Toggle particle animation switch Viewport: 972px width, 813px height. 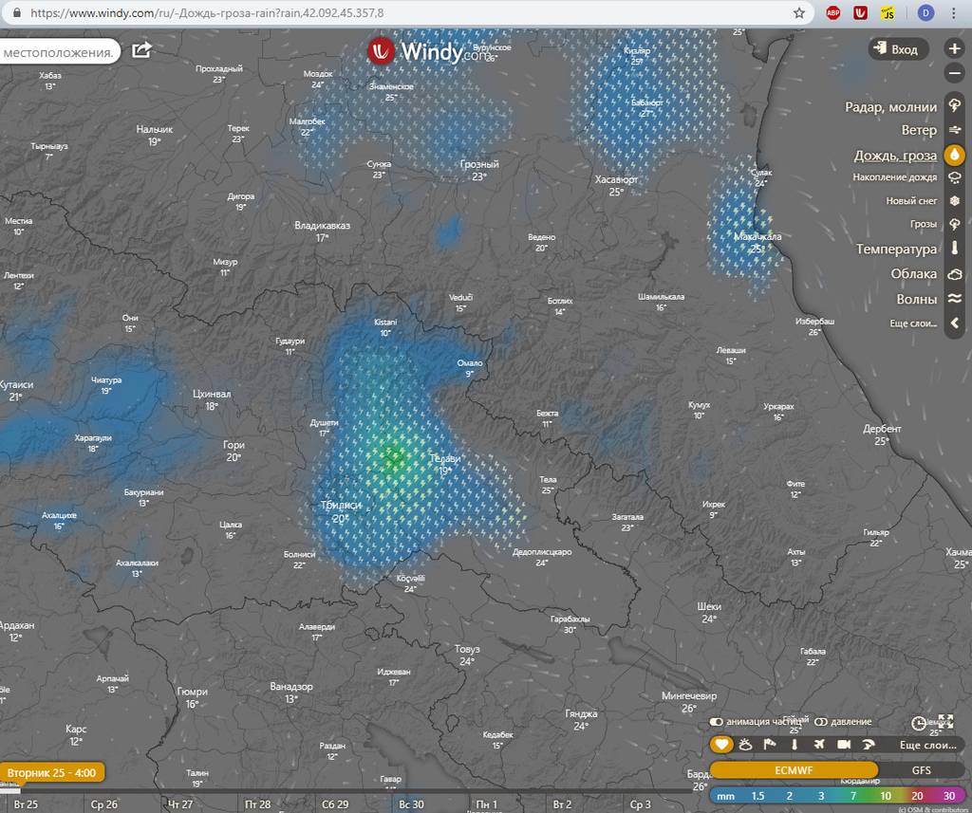(717, 722)
